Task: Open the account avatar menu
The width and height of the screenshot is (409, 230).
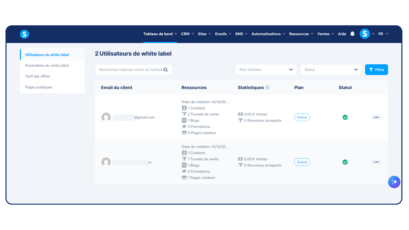Action: pyautogui.click(x=365, y=34)
